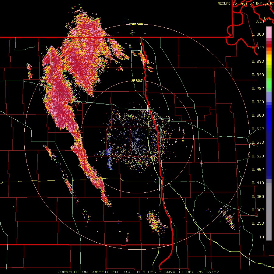274x274 pixels.
Task: Select the 0.467 scale value
Action: pyautogui.click(x=258, y=170)
